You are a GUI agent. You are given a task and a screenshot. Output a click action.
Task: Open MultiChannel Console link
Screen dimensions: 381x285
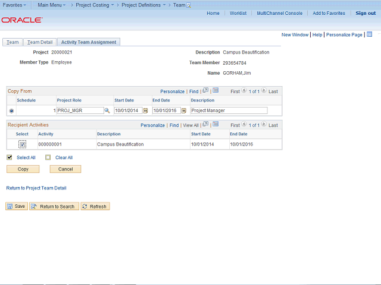280,13
